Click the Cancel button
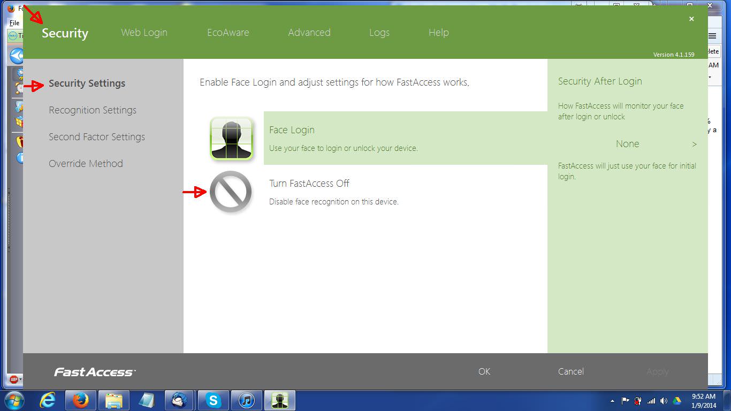The image size is (731, 411). [571, 371]
